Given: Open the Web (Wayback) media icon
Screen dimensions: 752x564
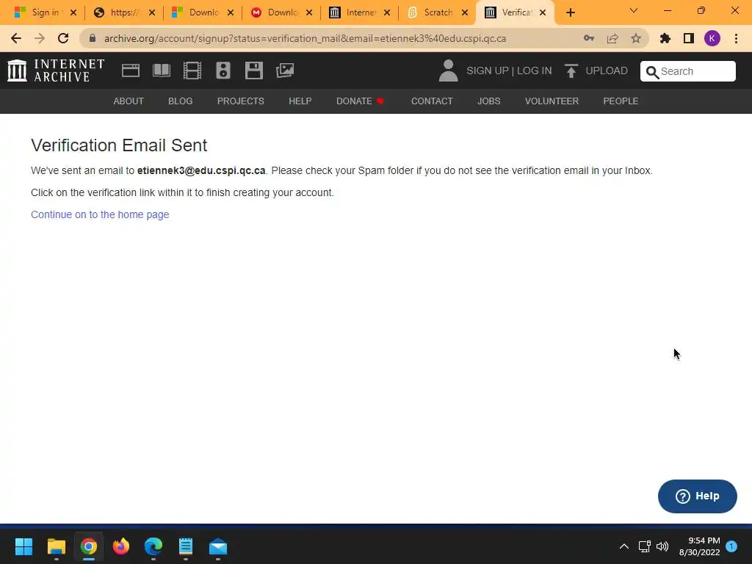Looking at the screenshot, I should click(x=131, y=70).
